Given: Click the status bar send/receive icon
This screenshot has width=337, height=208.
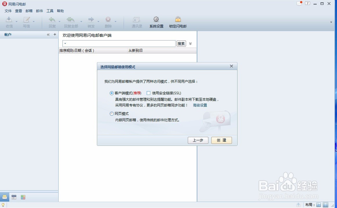Looking at the screenshot, I should click(x=299, y=205).
